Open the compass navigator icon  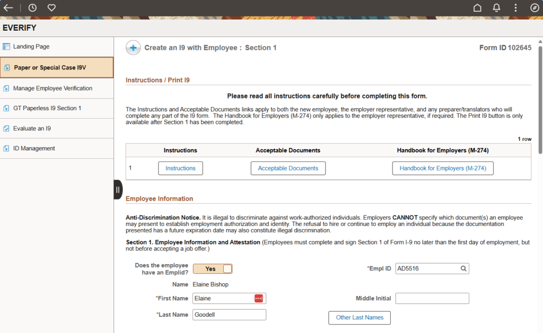click(534, 8)
